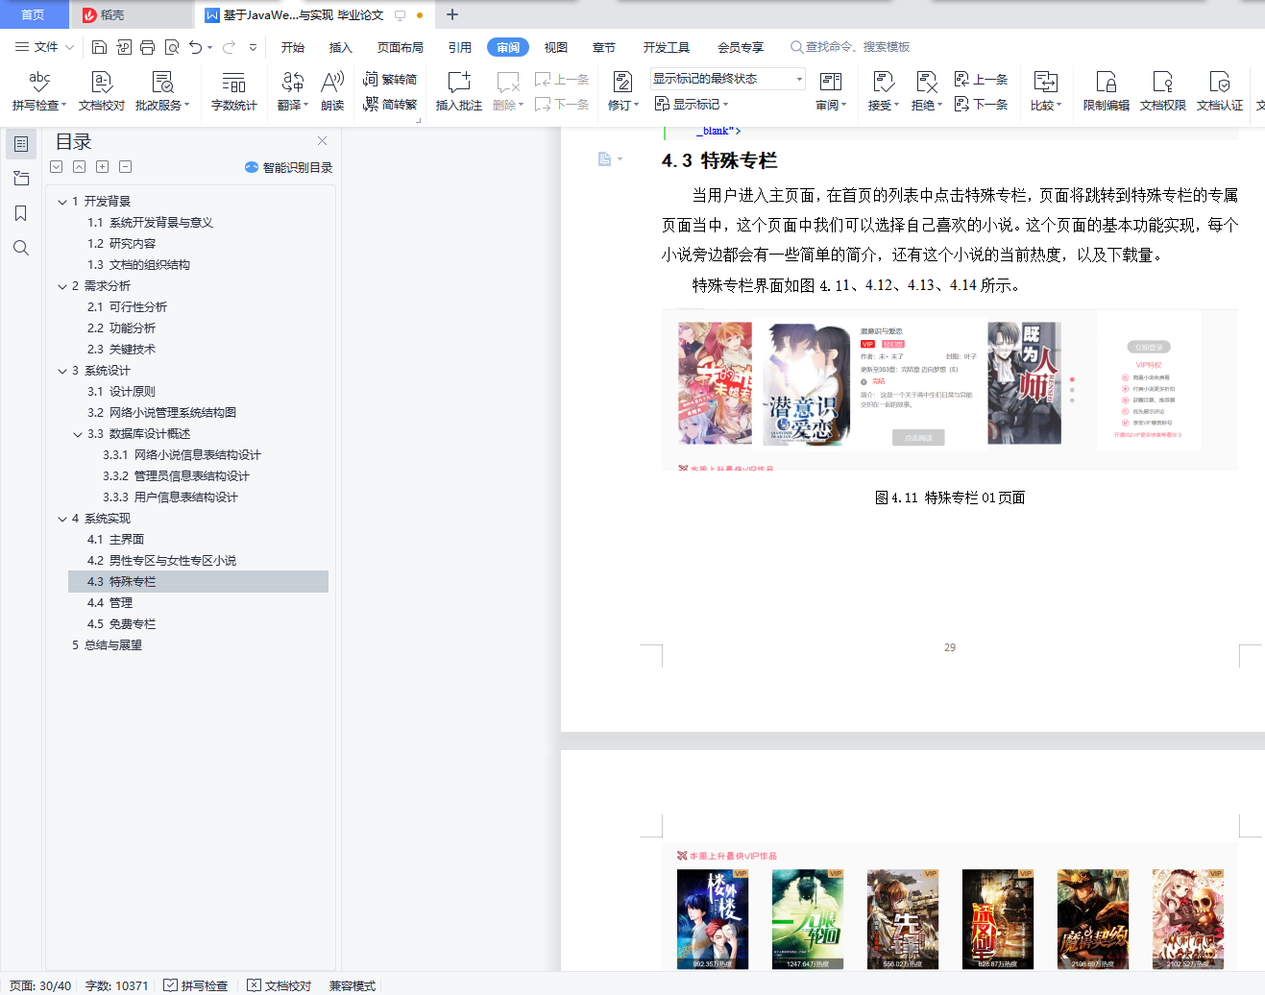This screenshot has height=995, width=1265.
Task: Start 朗读 read-aloud
Action: (332, 91)
